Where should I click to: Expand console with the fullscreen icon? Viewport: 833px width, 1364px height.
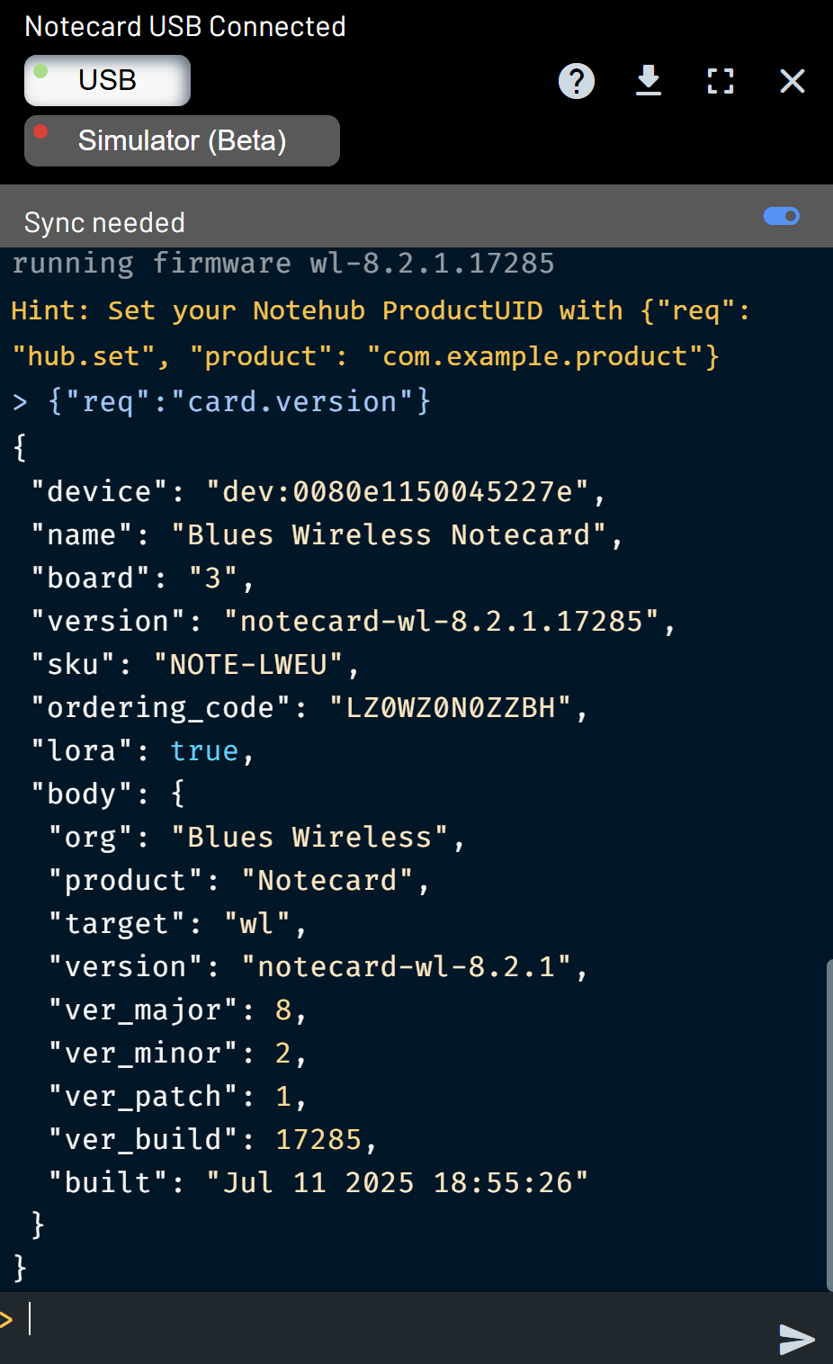[x=721, y=81]
